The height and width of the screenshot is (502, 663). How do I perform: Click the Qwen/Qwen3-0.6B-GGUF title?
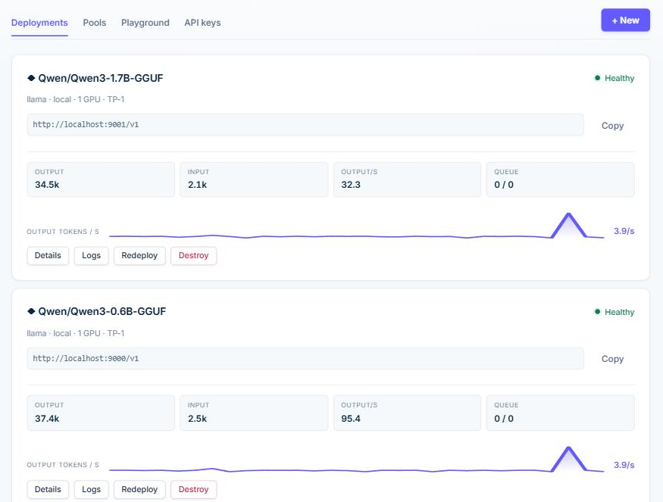click(x=102, y=311)
